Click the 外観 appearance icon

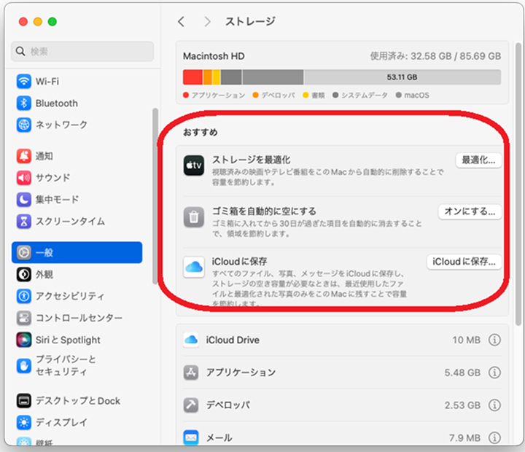(24, 274)
